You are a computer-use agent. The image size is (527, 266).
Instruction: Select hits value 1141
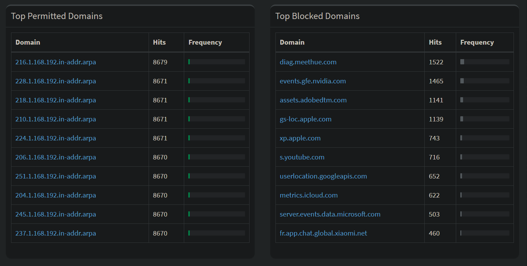pyautogui.click(x=436, y=100)
